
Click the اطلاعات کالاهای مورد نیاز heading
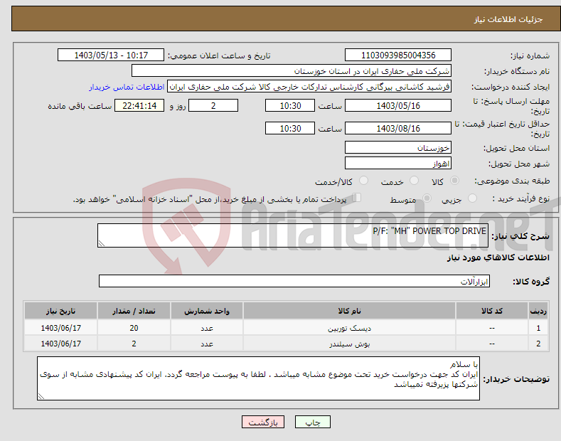pos(498,257)
